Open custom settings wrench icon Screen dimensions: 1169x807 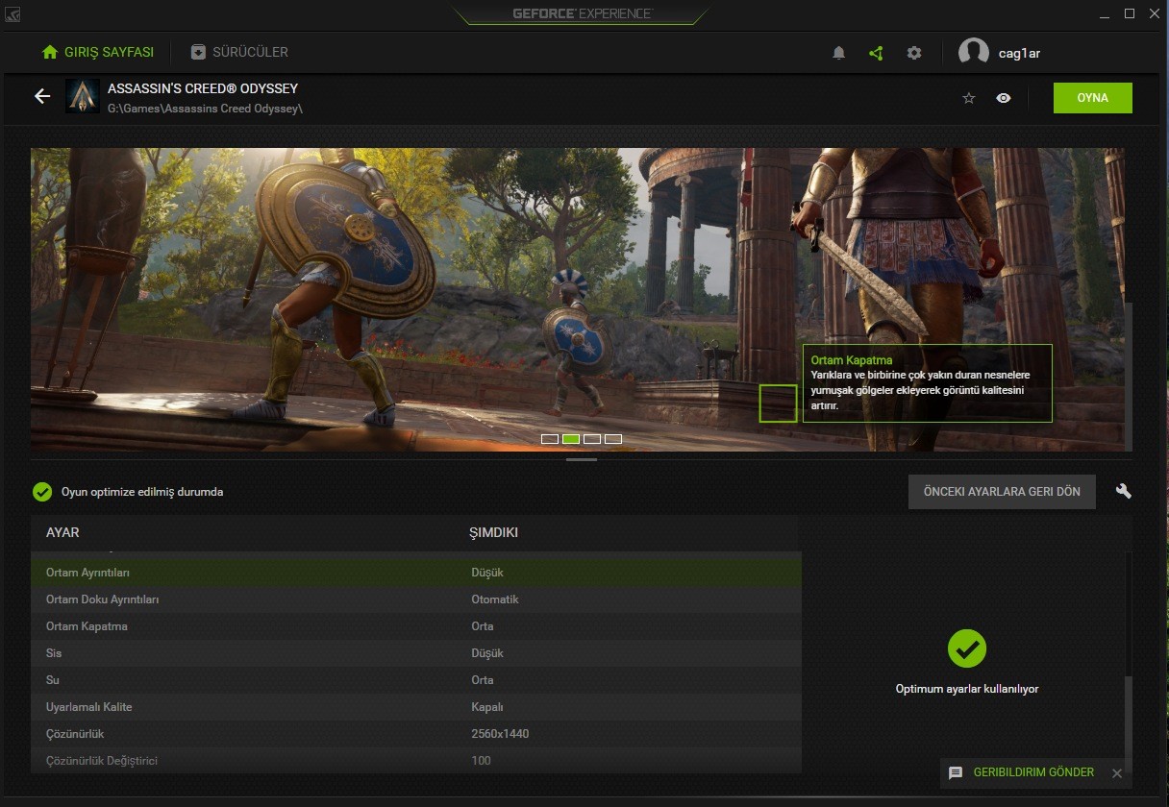[x=1124, y=491]
